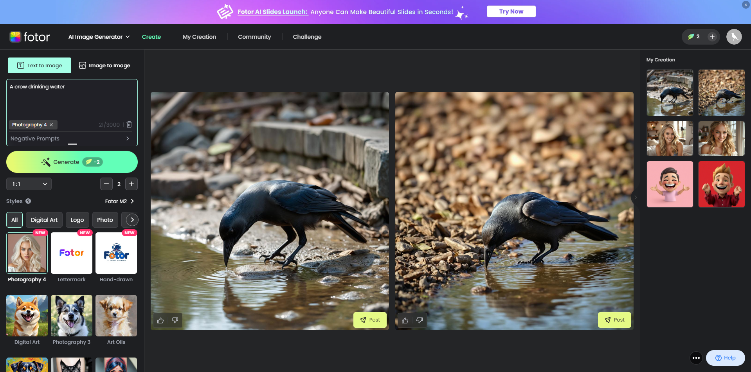Open Fotor M2 model selector
Screen dimensions: 751x372
[x=119, y=201]
